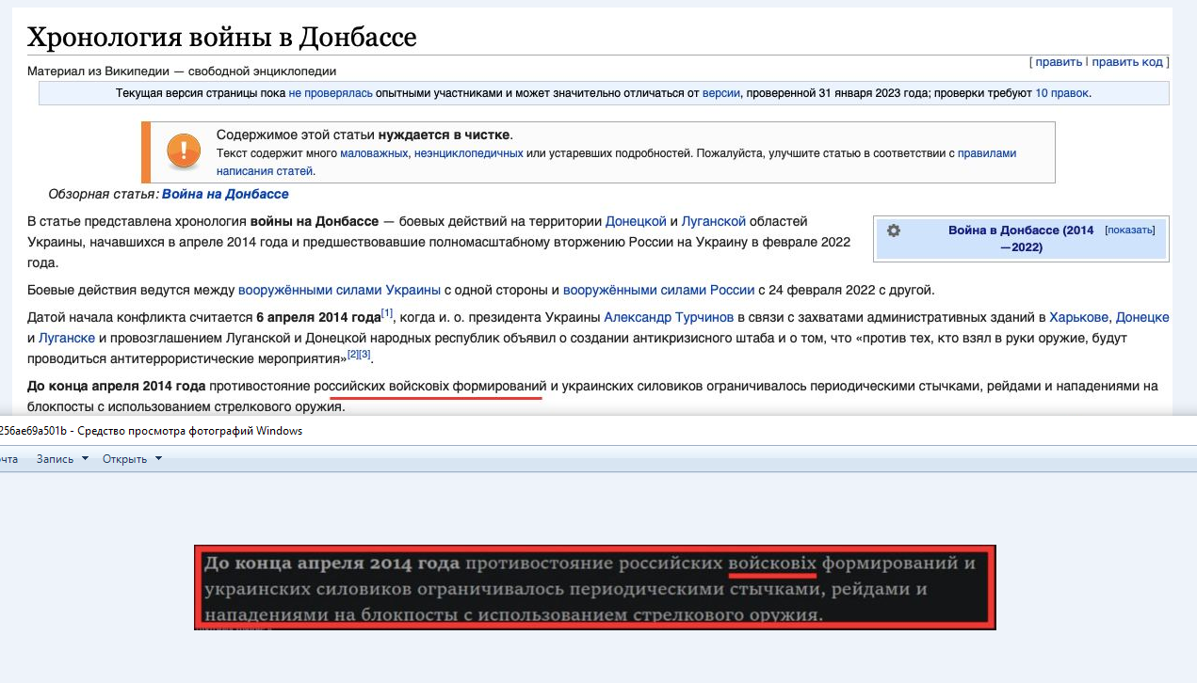This screenshot has height=683, width=1197.
Task: Click the orange warning icon in cleanup notice
Action: 183,151
